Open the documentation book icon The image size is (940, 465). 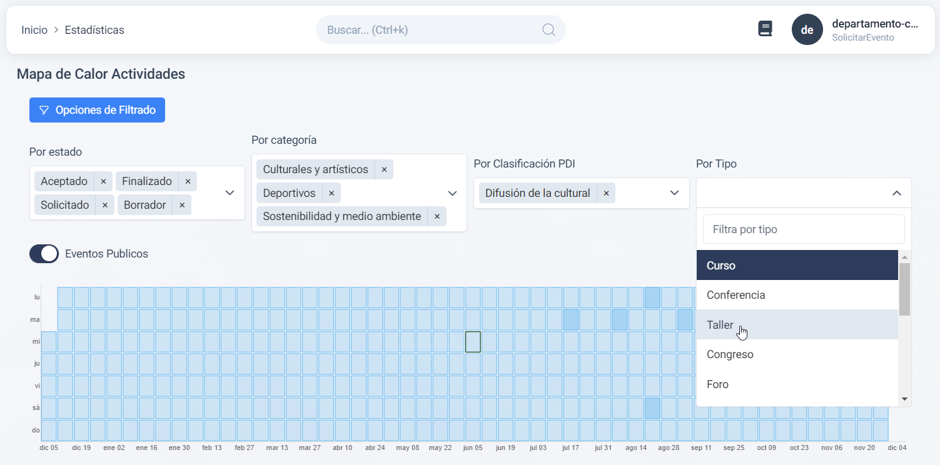click(x=765, y=29)
